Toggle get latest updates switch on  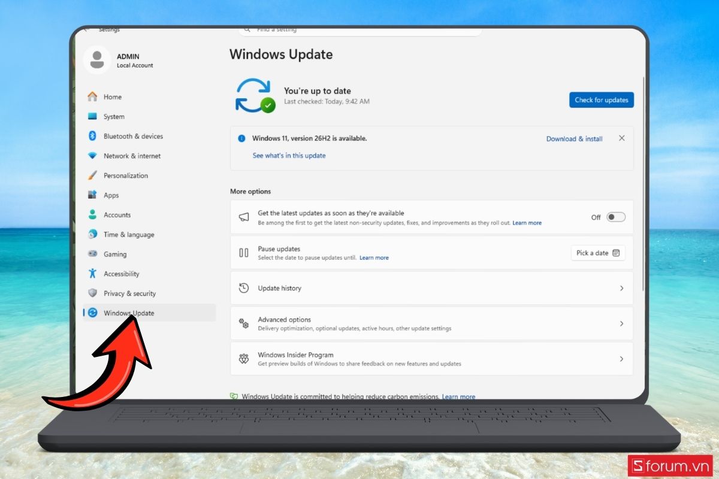(616, 217)
